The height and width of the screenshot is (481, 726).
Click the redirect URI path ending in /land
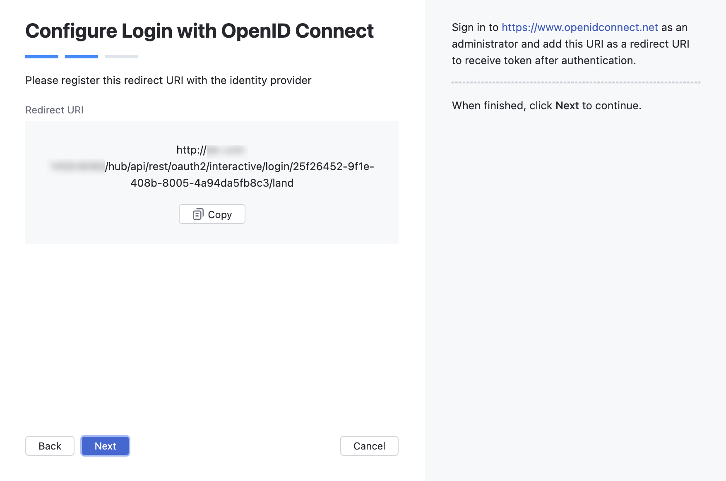[x=212, y=183]
